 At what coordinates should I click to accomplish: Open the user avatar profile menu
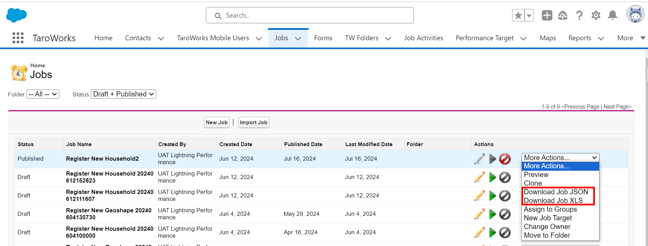point(635,15)
